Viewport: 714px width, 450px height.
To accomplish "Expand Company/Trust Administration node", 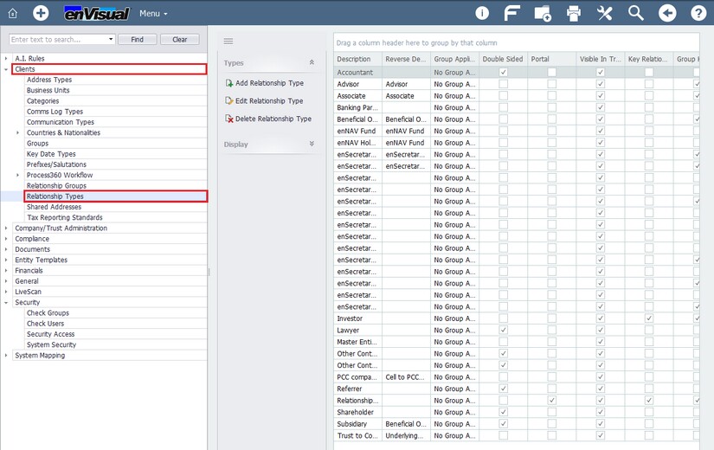I will 6,228.
